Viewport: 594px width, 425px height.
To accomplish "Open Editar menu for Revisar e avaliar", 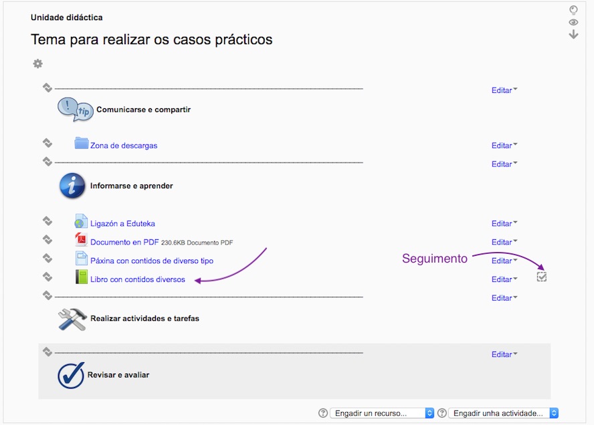I will (504, 355).
